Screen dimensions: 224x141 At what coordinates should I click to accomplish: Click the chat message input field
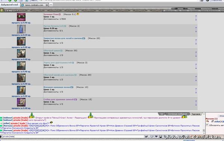73,137
